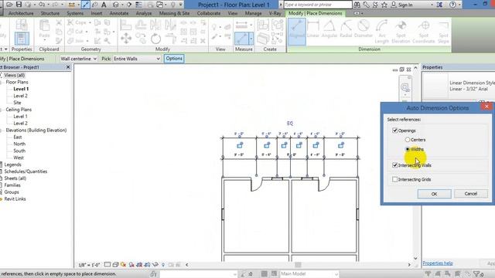Select the Spot Elevation tool
This screenshot has height=278, width=495.
401,32
